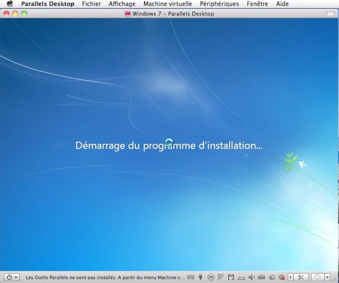Click the sound speaker icon

point(251,277)
